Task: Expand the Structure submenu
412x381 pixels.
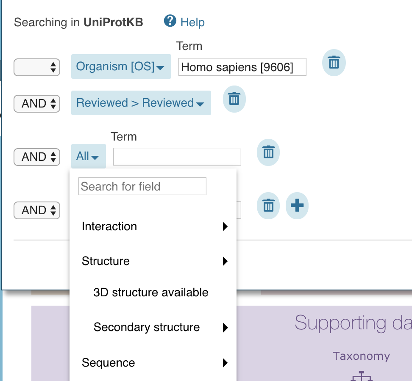Action: [106, 261]
